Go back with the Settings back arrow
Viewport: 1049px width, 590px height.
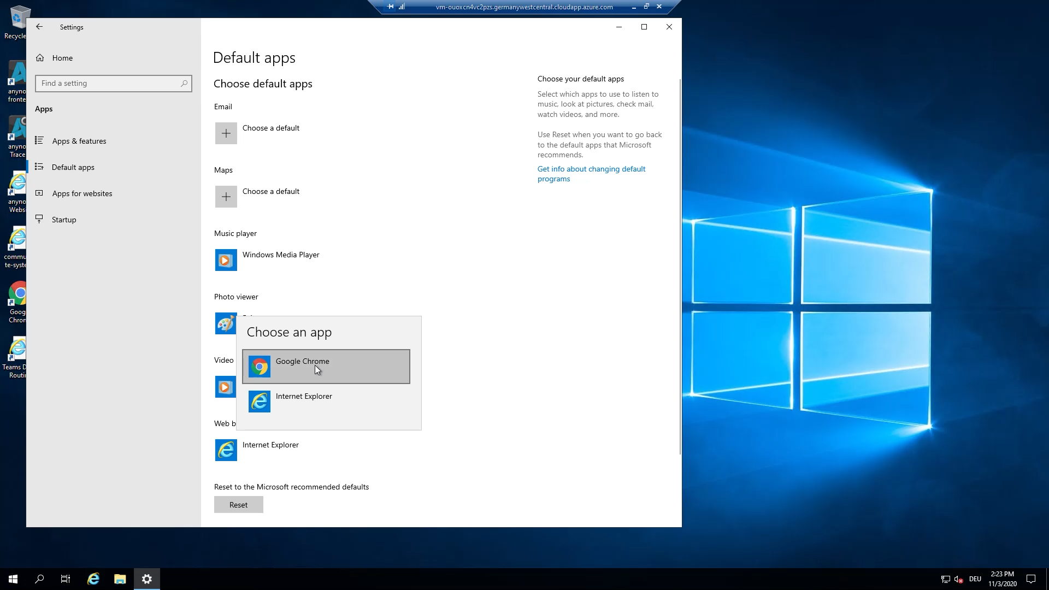coord(39,27)
